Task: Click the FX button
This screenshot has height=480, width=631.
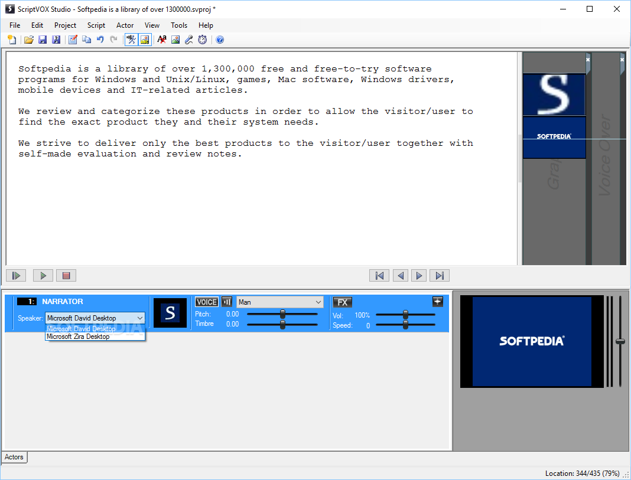Action: [x=343, y=302]
